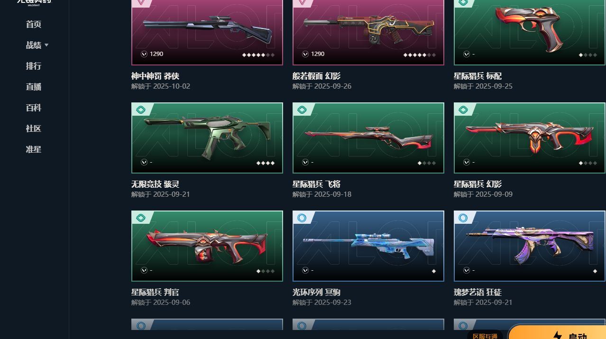
Task: Open the 光环序列 冥驹 sniper skin card
Action: (x=368, y=246)
